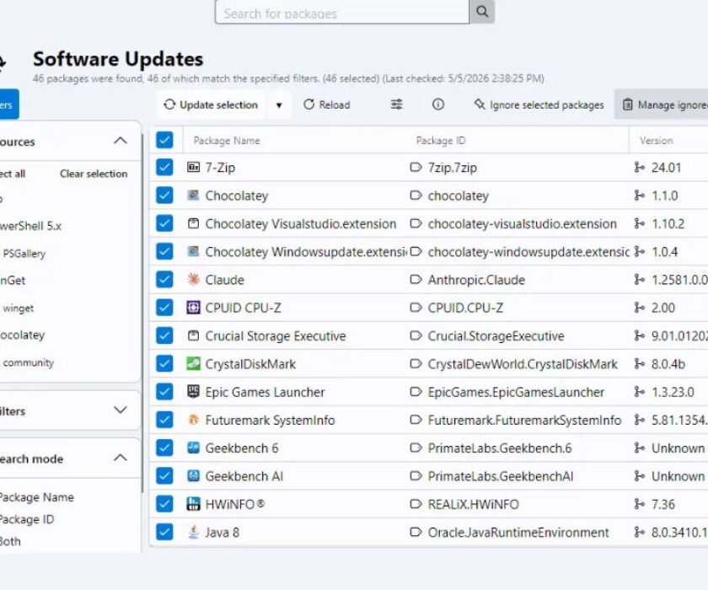Click the version icon beside 2.00
Viewport: 708px width, 590px height.
pos(639,308)
